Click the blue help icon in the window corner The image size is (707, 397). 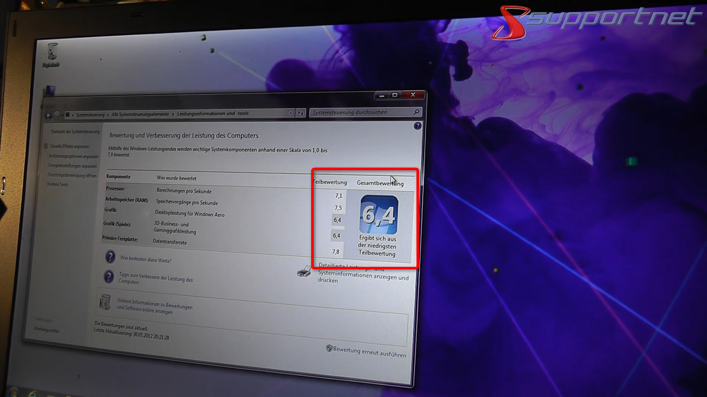[418, 126]
